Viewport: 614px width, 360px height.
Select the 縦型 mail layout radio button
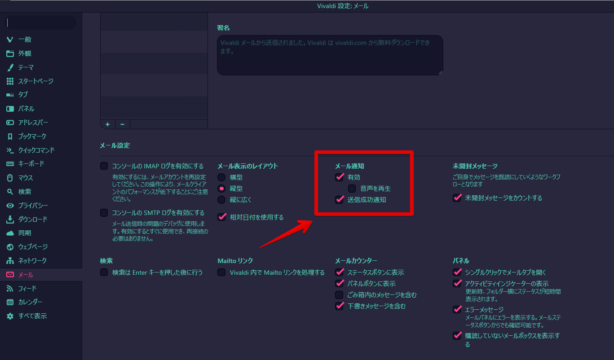coord(221,189)
